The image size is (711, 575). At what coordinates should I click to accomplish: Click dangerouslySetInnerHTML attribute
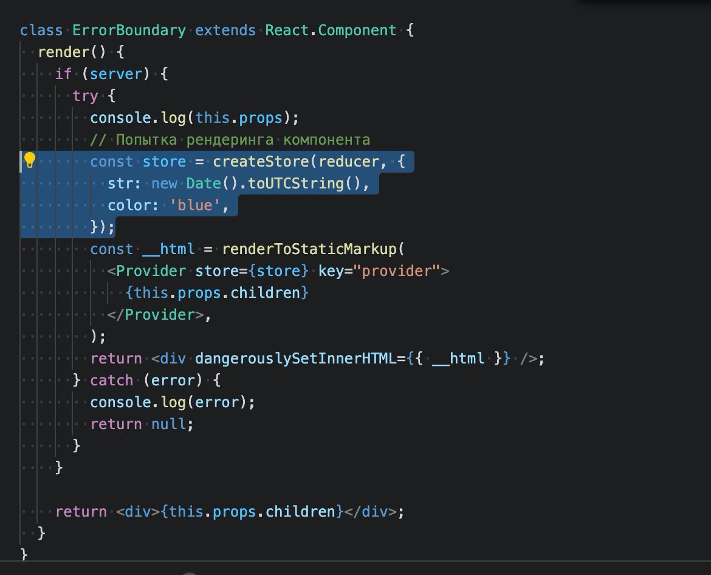click(x=296, y=359)
